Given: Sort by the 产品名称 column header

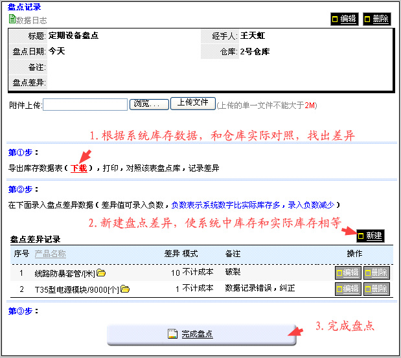Looking at the screenshot, I should point(50,253).
